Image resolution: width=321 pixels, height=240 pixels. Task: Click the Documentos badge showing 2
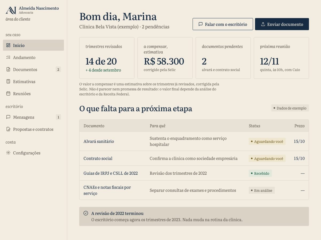click(x=58, y=69)
